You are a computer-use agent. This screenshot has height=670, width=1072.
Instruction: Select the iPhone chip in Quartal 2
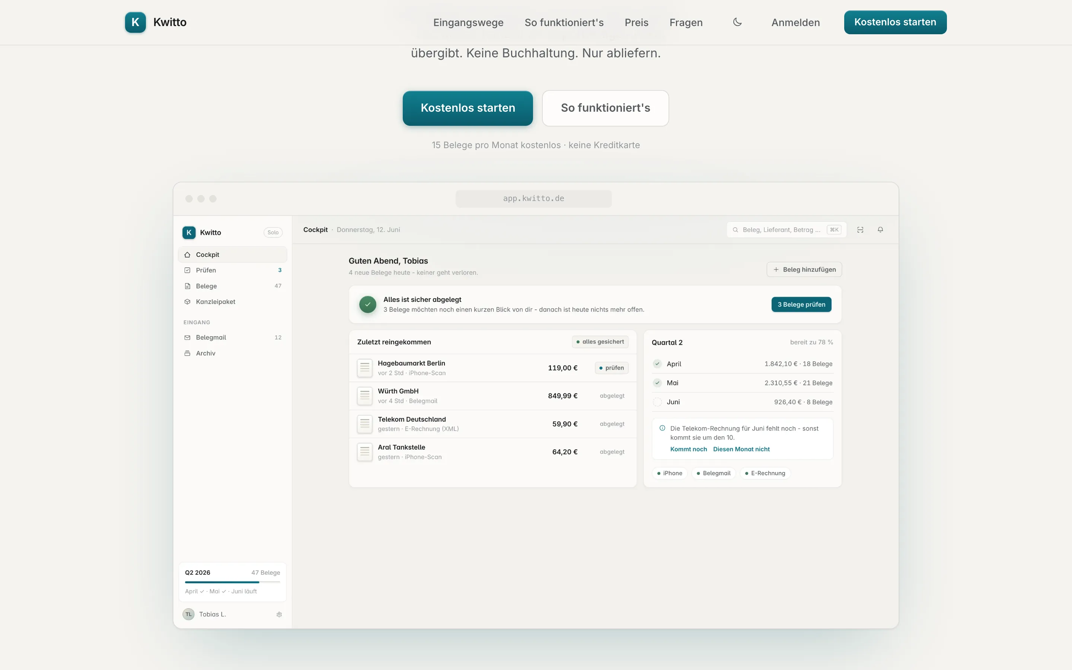[670, 473]
